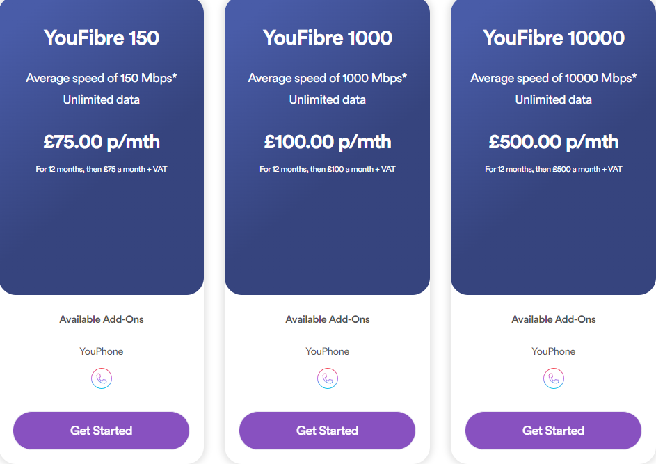Click the £500.00 p/mth price
The image size is (656, 464).
tap(554, 142)
